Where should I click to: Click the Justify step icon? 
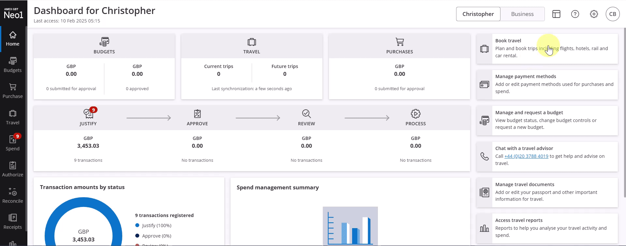[x=88, y=114]
